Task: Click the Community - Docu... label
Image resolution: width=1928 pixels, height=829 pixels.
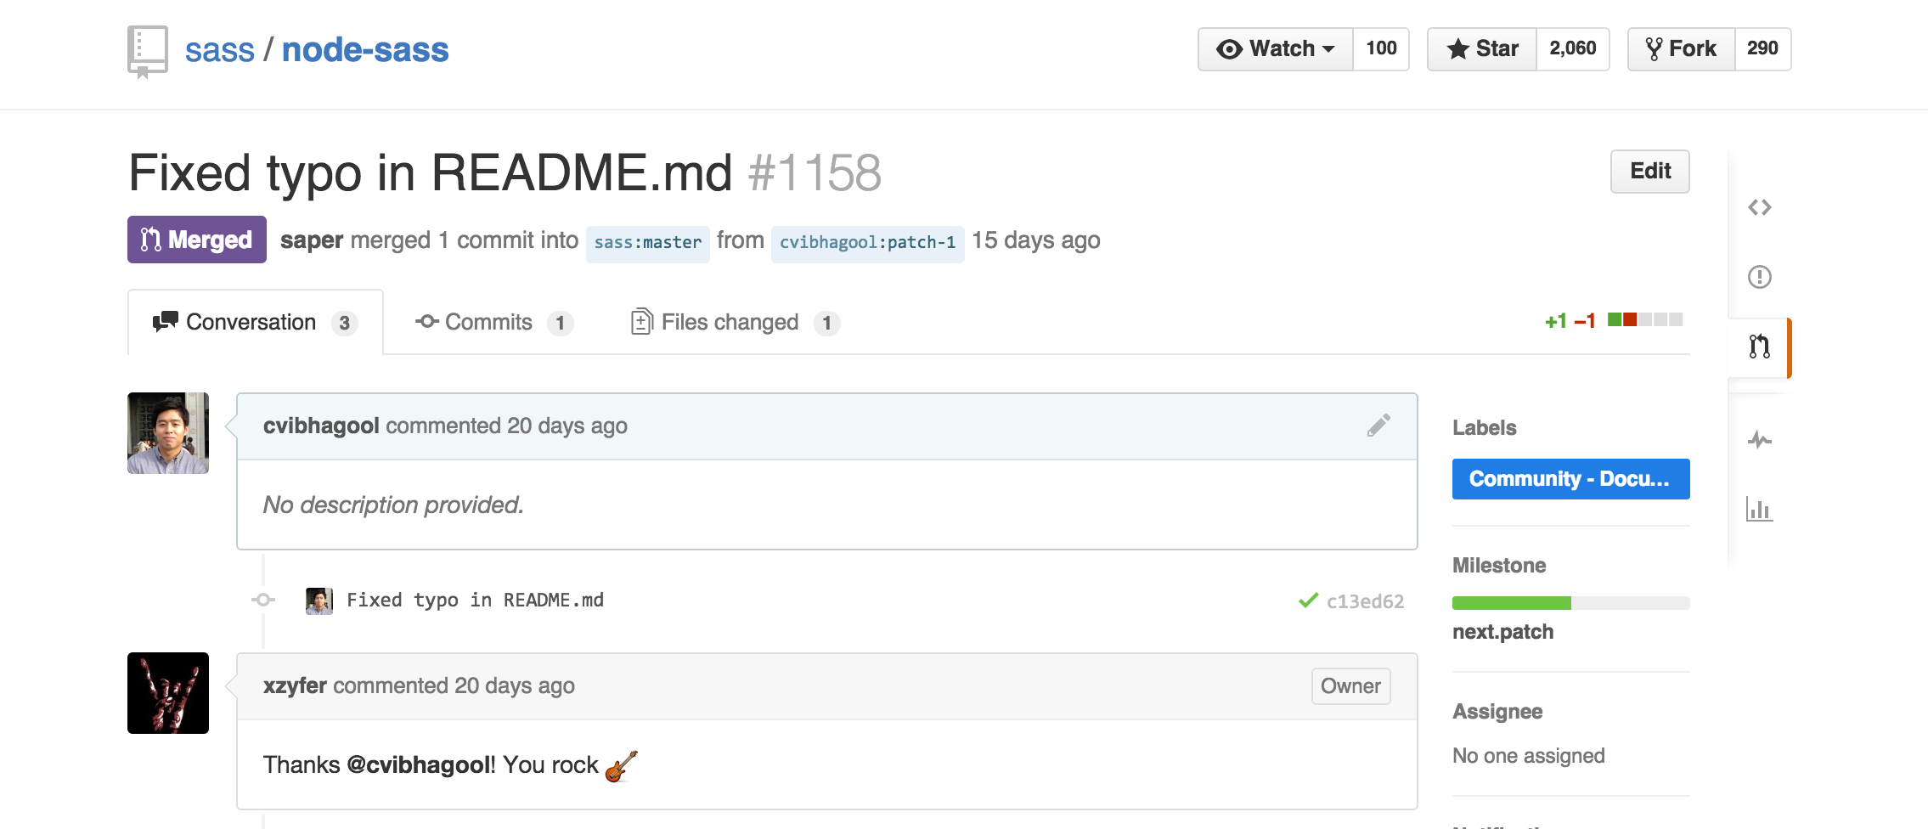Action: pyautogui.click(x=1570, y=479)
